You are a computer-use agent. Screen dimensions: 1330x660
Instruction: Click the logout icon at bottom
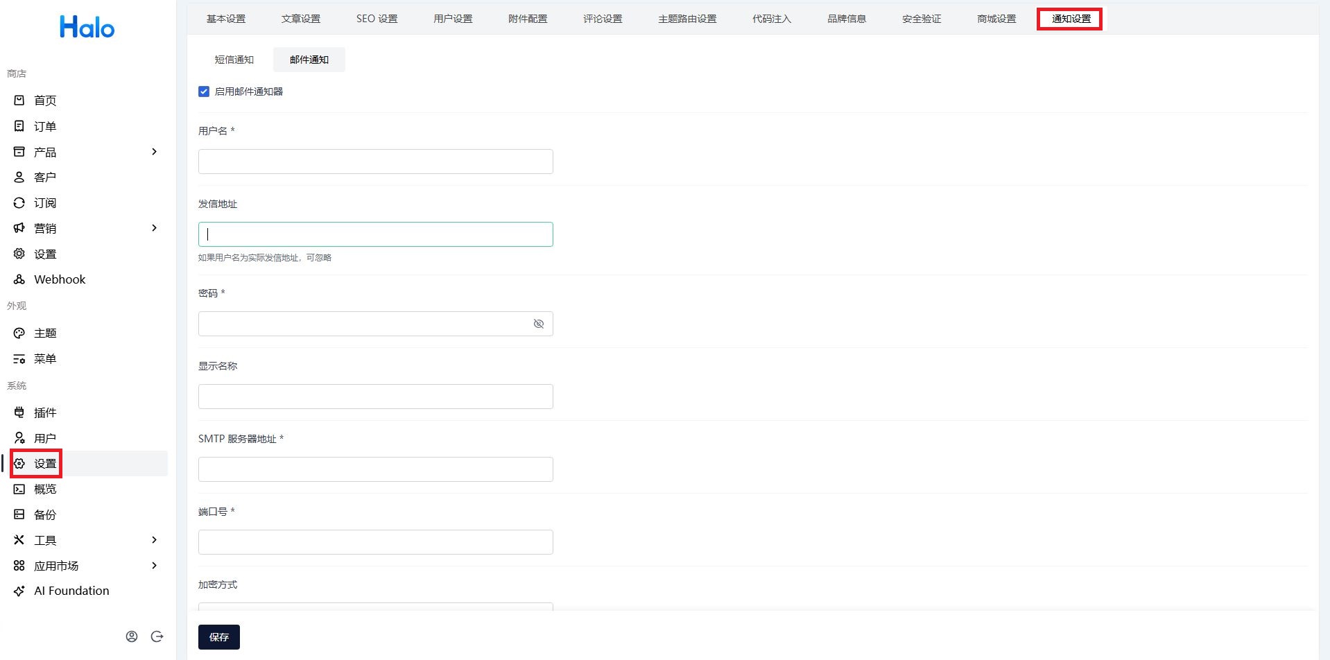click(x=157, y=636)
